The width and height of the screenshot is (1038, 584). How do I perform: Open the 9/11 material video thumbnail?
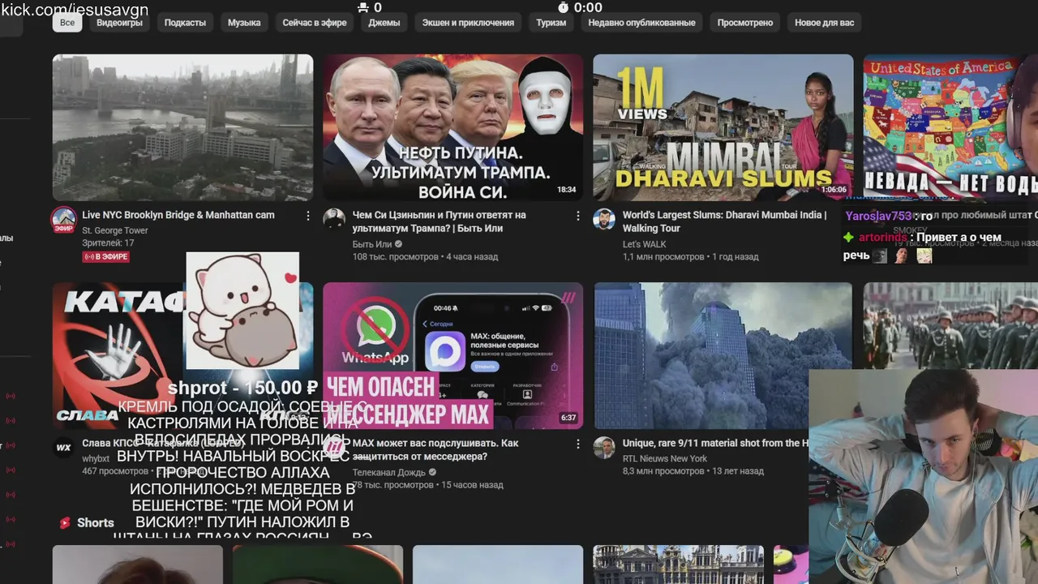pos(723,355)
